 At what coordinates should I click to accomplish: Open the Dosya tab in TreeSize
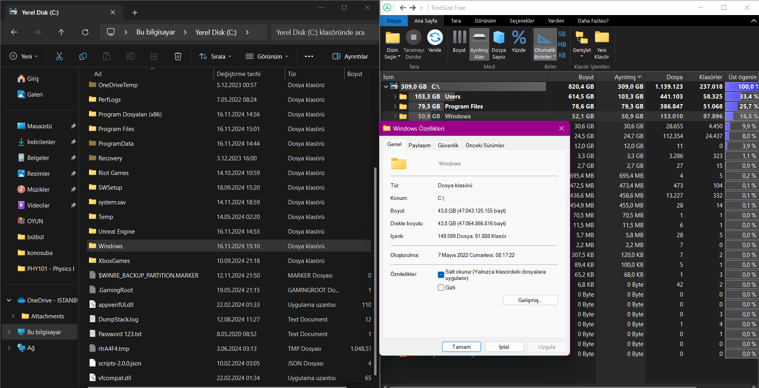click(x=394, y=21)
